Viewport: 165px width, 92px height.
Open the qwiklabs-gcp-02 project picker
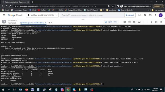pyautogui.click(x=42, y=15)
